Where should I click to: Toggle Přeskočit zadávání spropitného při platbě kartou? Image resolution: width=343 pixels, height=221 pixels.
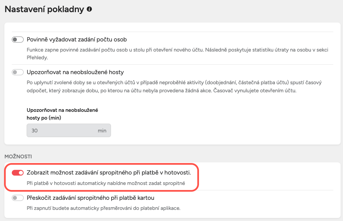18,198
